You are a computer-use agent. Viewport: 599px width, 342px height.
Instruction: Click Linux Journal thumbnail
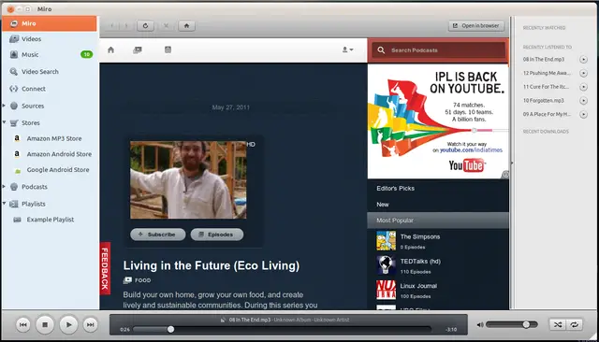(x=387, y=290)
